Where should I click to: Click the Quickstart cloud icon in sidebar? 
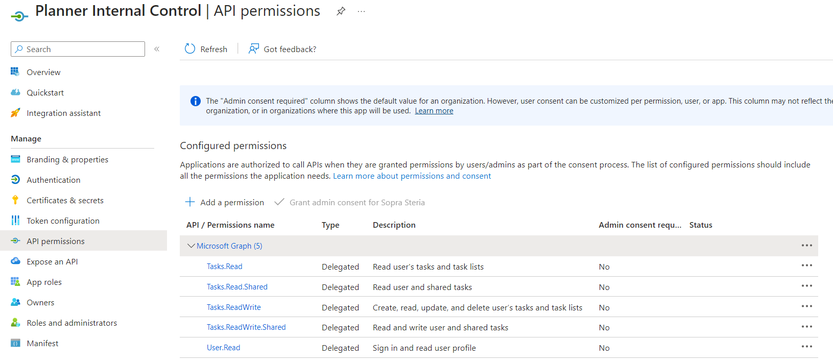[15, 92]
